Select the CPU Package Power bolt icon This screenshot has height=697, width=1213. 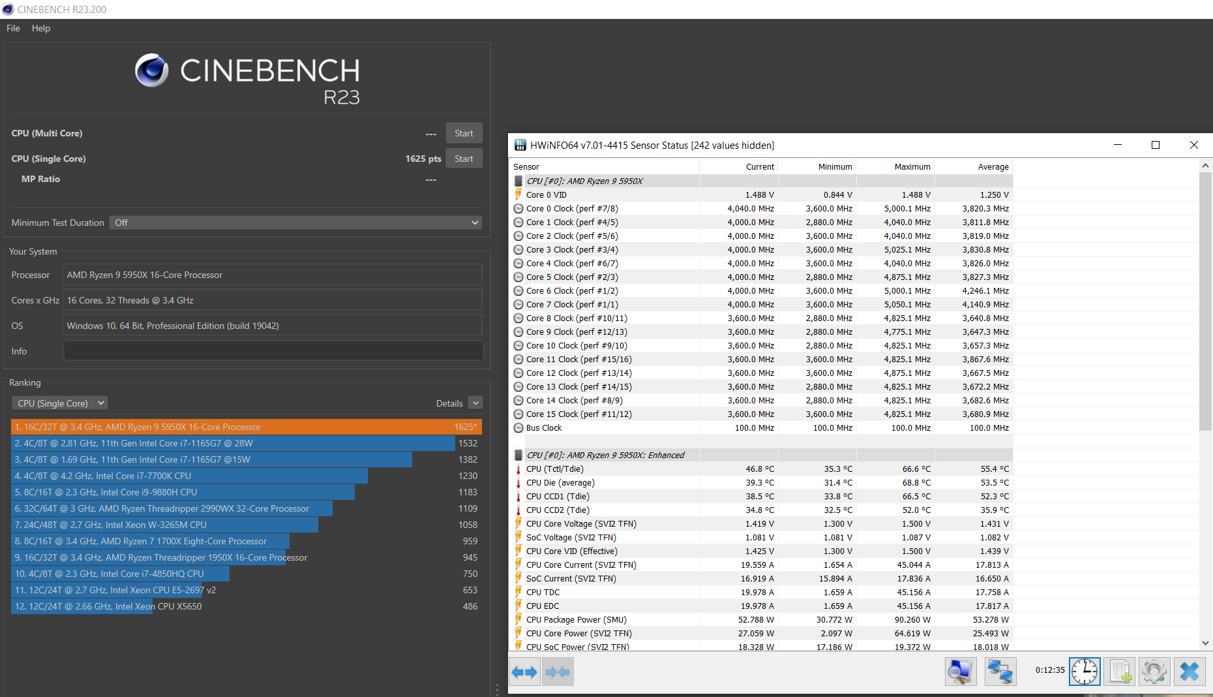coord(518,619)
